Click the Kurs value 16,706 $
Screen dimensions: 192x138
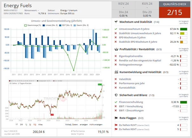[42, 13]
